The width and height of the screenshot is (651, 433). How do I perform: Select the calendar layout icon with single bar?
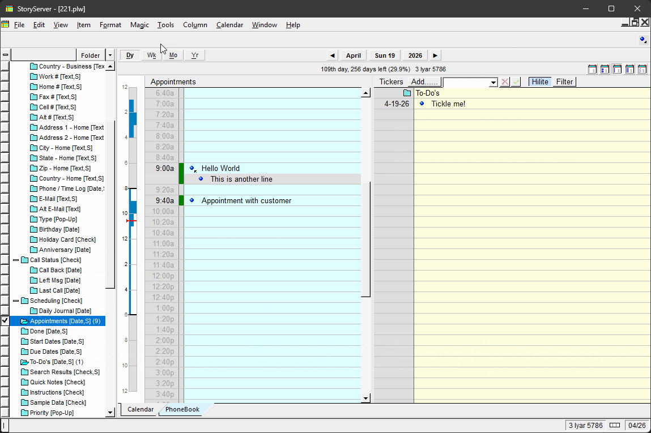point(618,69)
